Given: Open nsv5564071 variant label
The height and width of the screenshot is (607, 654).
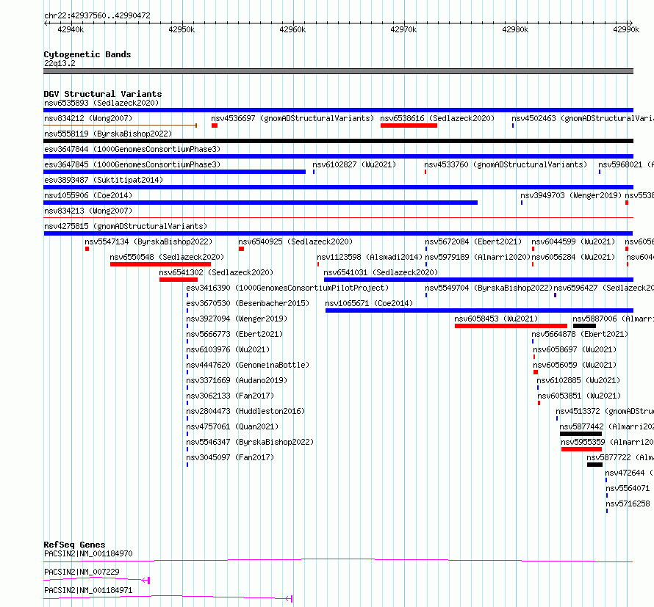Looking at the screenshot, I should pos(628,488).
